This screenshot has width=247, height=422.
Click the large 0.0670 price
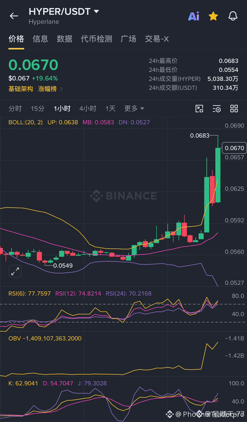(33, 65)
